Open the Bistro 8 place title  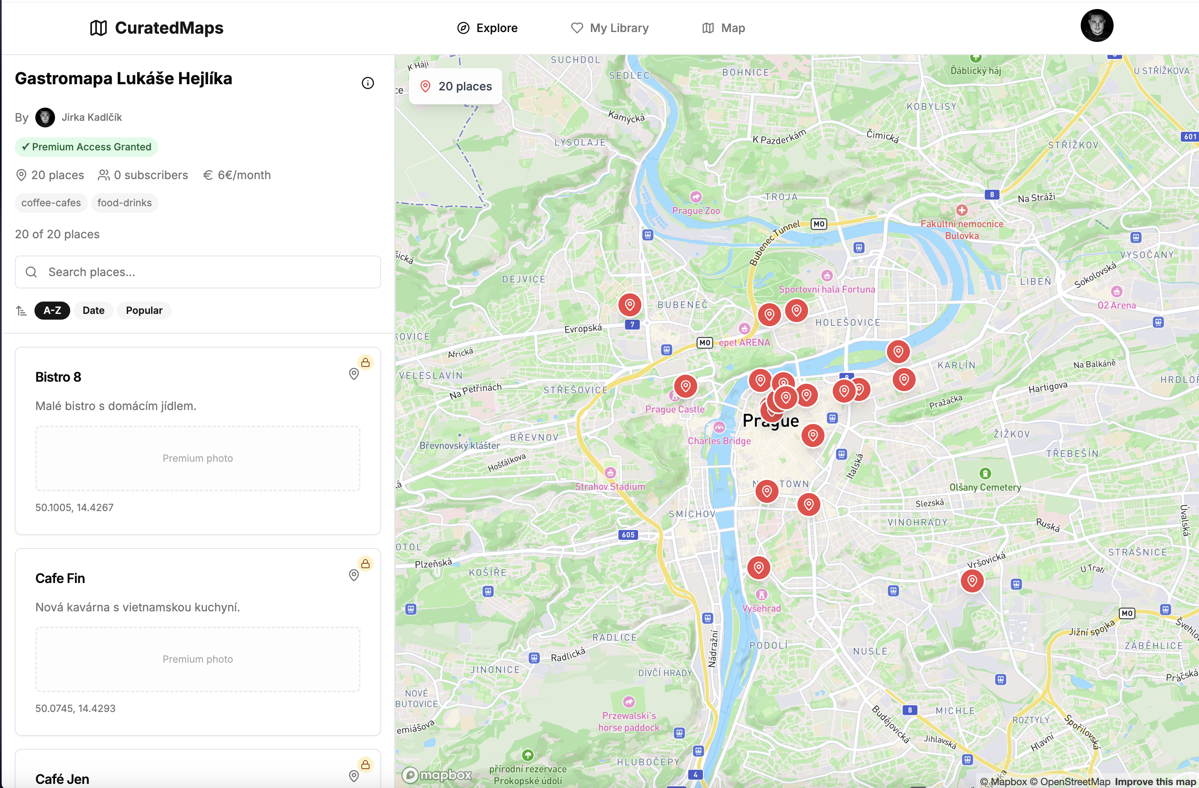[x=58, y=377]
